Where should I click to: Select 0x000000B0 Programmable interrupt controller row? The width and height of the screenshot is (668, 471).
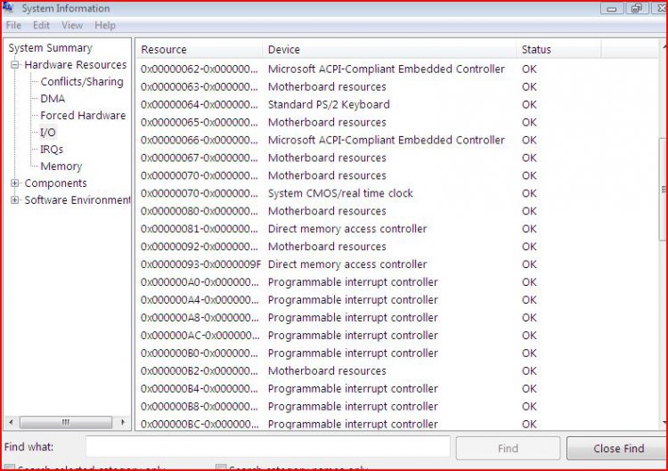click(x=338, y=353)
